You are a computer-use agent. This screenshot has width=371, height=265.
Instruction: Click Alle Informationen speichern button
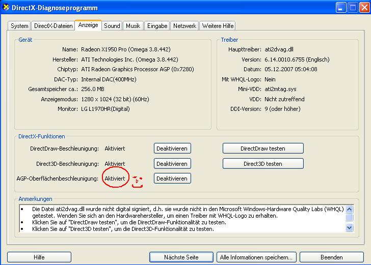256,257
